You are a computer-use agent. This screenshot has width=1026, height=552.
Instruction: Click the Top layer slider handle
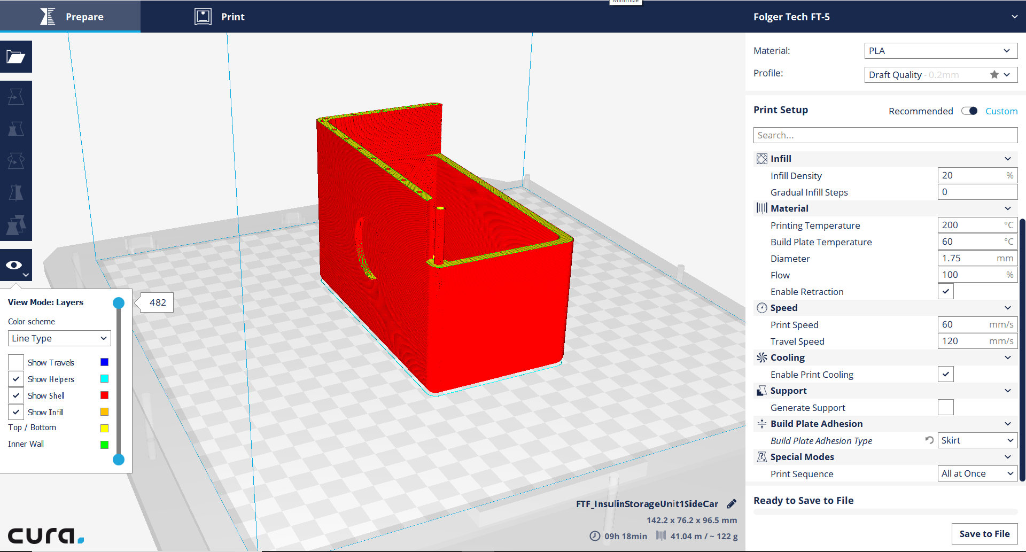tap(119, 303)
